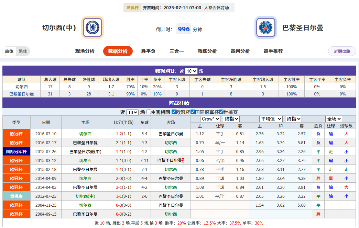The image size is (359, 228).
Task: Click the 国际冠军杯 competition tag
Action: click(17, 152)
